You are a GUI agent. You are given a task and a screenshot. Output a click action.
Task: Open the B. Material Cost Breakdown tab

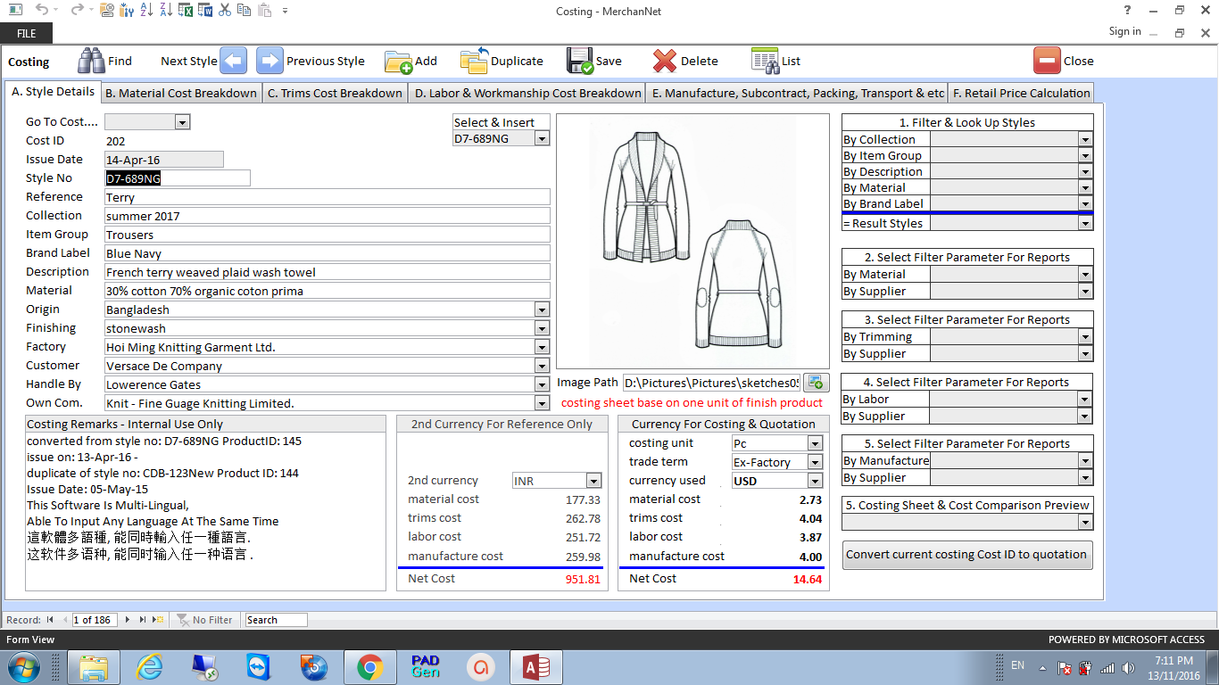(181, 93)
